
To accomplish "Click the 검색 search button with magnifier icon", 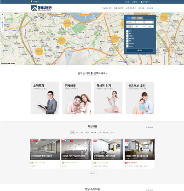I will (140, 50).
